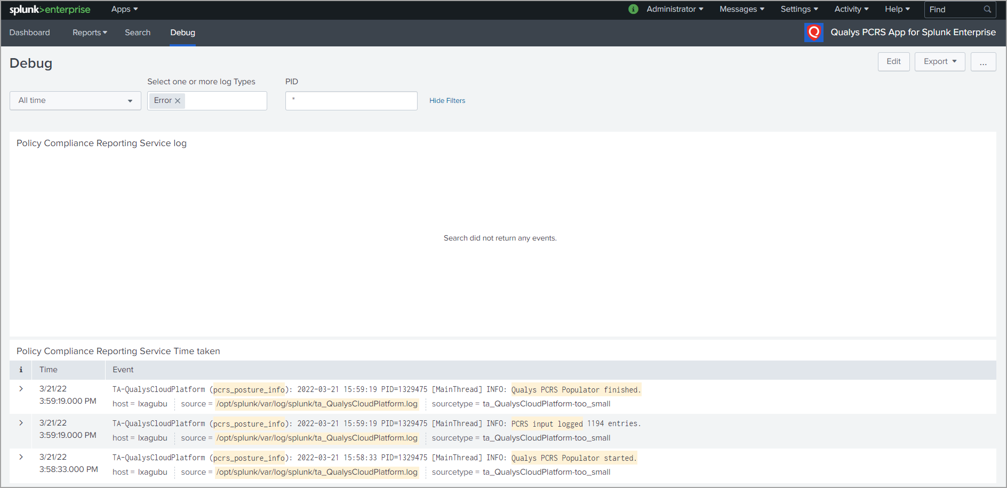Open the Export dropdown
This screenshot has width=1007, height=488.
(939, 61)
